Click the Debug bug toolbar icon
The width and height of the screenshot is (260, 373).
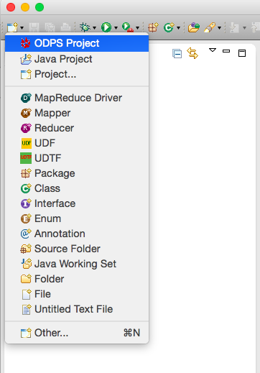point(85,27)
